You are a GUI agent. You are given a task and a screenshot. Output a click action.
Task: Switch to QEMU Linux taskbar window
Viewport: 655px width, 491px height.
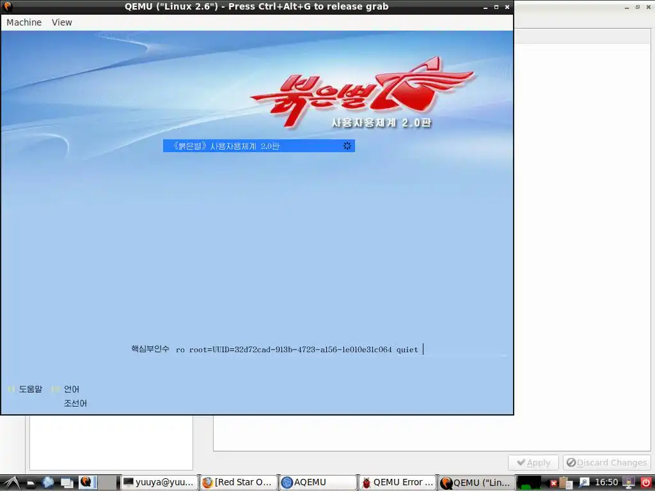[x=476, y=483]
